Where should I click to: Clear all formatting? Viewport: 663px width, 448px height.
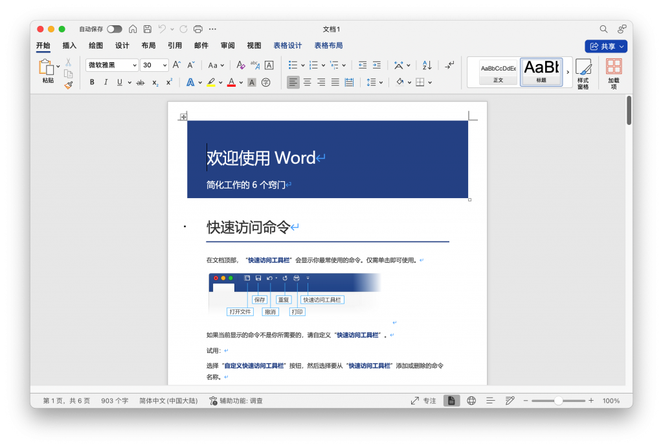tap(240, 65)
